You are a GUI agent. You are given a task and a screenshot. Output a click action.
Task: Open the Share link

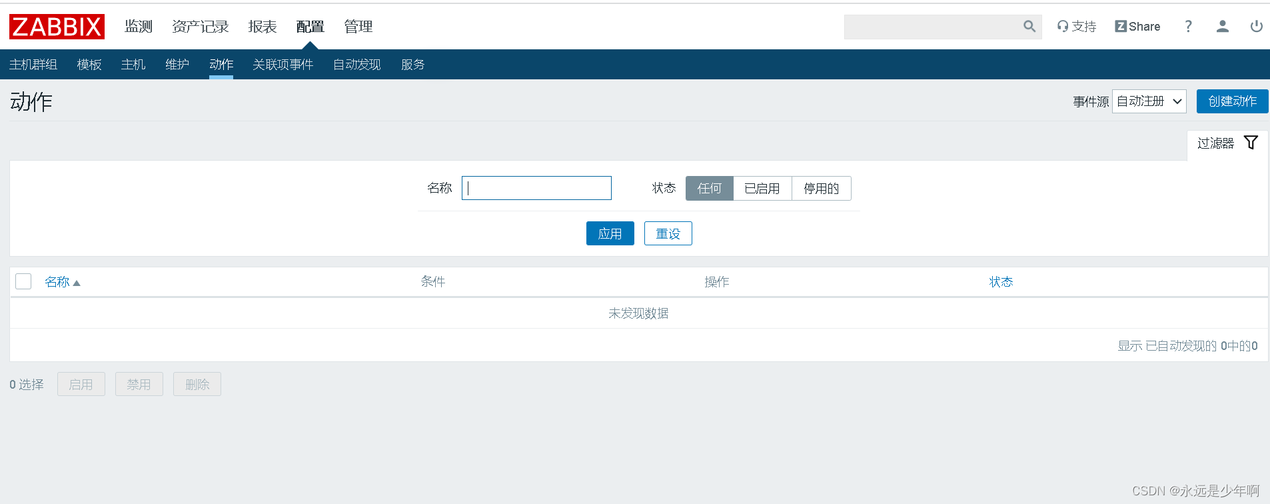[1137, 27]
